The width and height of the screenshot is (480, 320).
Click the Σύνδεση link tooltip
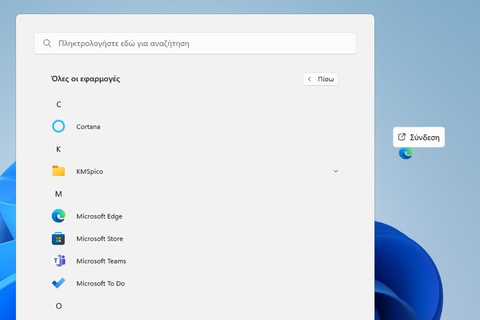pos(419,137)
